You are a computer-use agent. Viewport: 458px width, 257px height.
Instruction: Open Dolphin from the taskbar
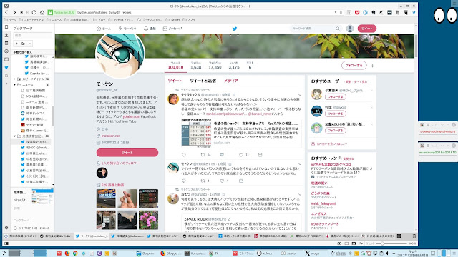[145, 253]
